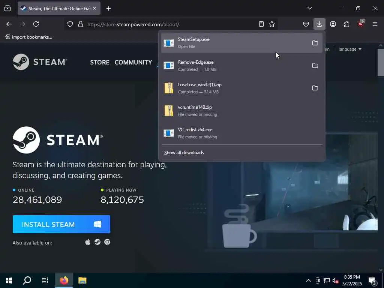Show Remove-Edge.exe in its folder
Viewport: 384px width, 288px height.
315,65
